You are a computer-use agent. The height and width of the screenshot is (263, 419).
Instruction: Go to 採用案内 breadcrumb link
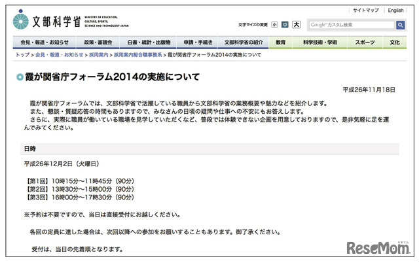click(x=99, y=55)
